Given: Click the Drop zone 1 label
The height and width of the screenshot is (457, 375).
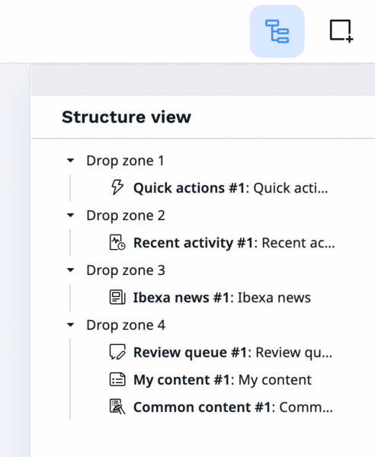Looking at the screenshot, I should (x=125, y=161).
